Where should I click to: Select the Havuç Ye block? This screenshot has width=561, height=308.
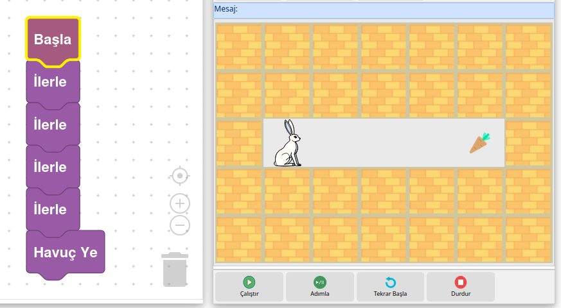tap(65, 252)
